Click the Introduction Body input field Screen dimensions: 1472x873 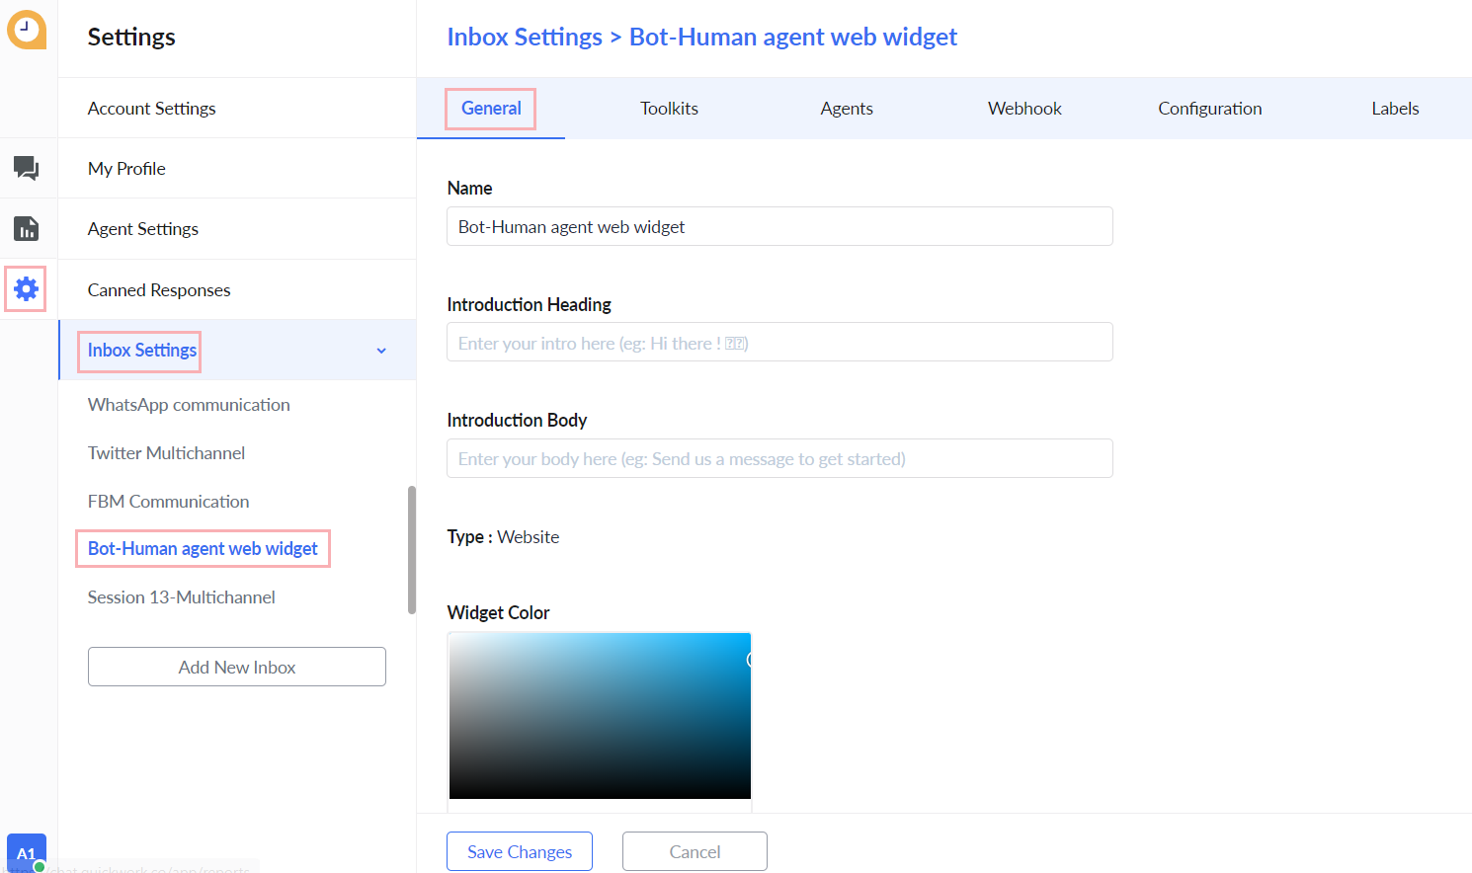pos(779,458)
